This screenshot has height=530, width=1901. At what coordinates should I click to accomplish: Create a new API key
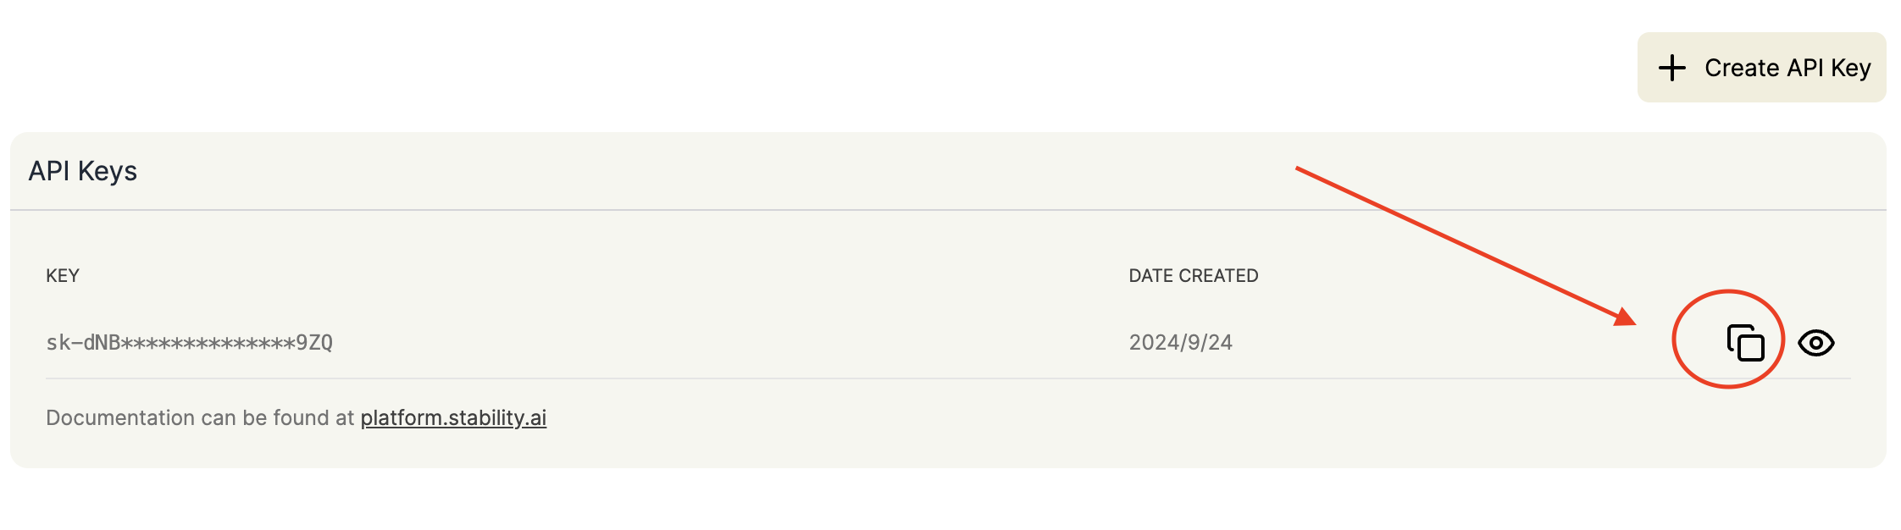point(1761,68)
